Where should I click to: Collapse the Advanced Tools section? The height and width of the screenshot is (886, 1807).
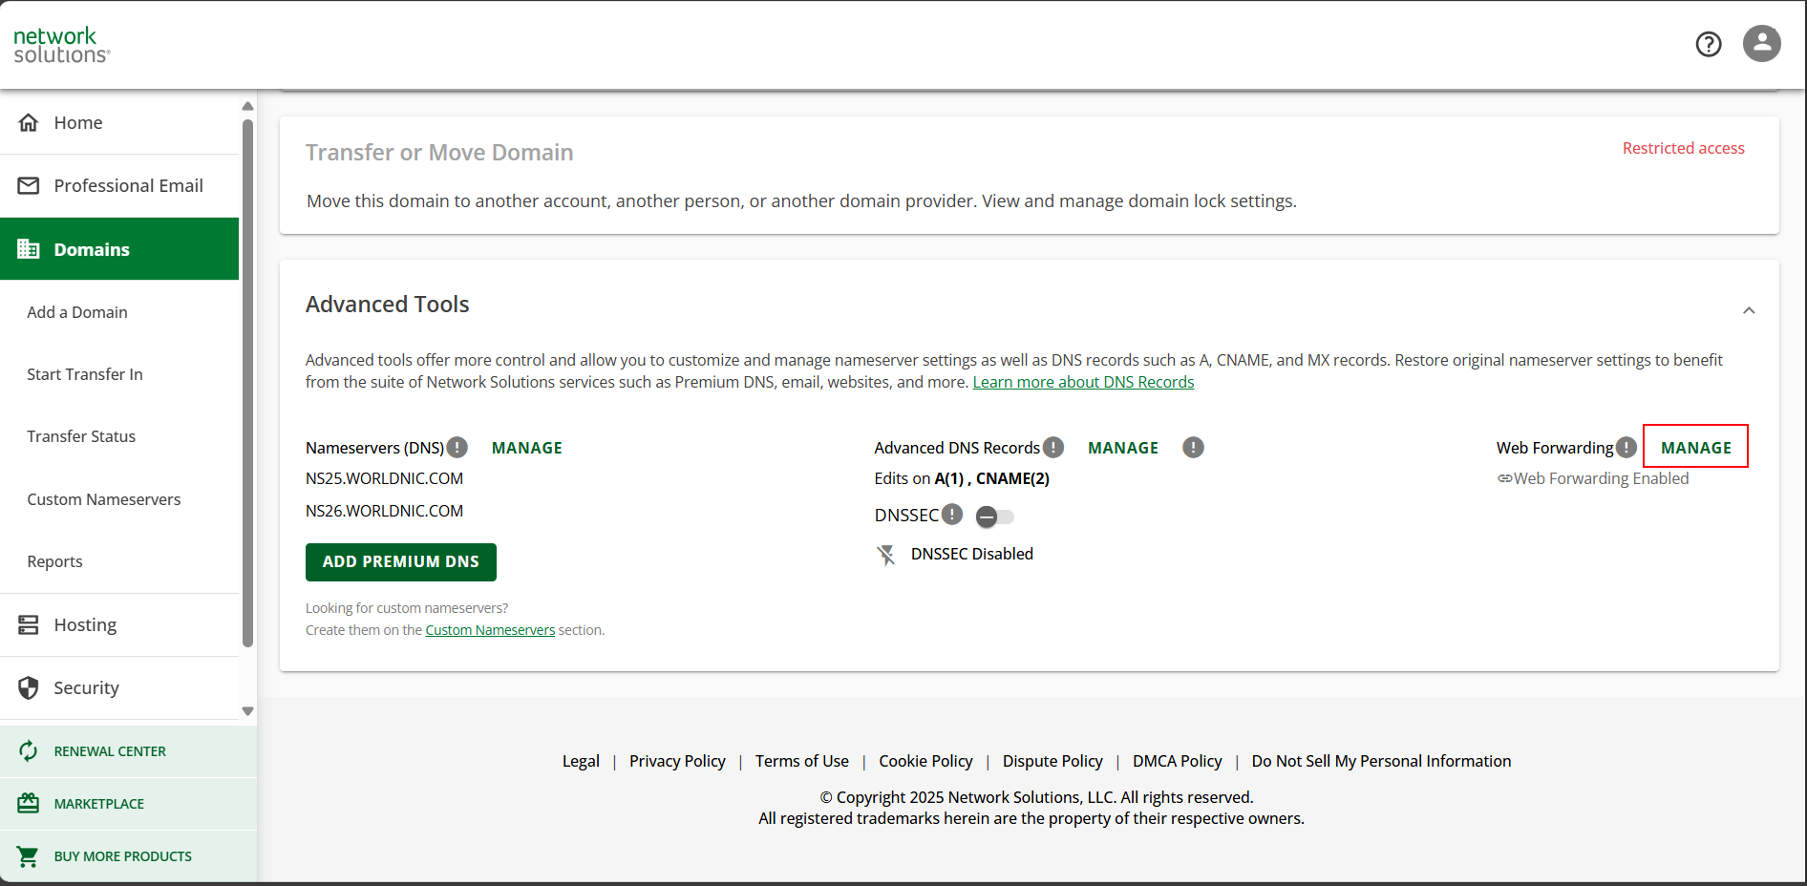tap(1748, 310)
